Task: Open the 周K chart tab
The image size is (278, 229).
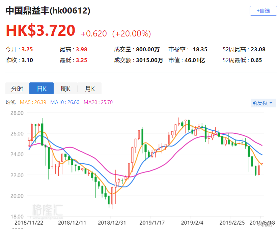Action: tap(65, 88)
